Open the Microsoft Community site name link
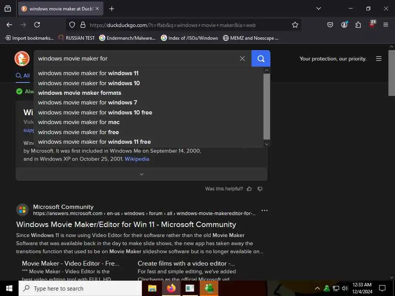Viewport: 395px width, 296px height. pos(63,207)
